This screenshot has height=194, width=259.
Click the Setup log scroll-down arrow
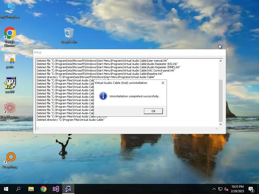(x=221, y=124)
